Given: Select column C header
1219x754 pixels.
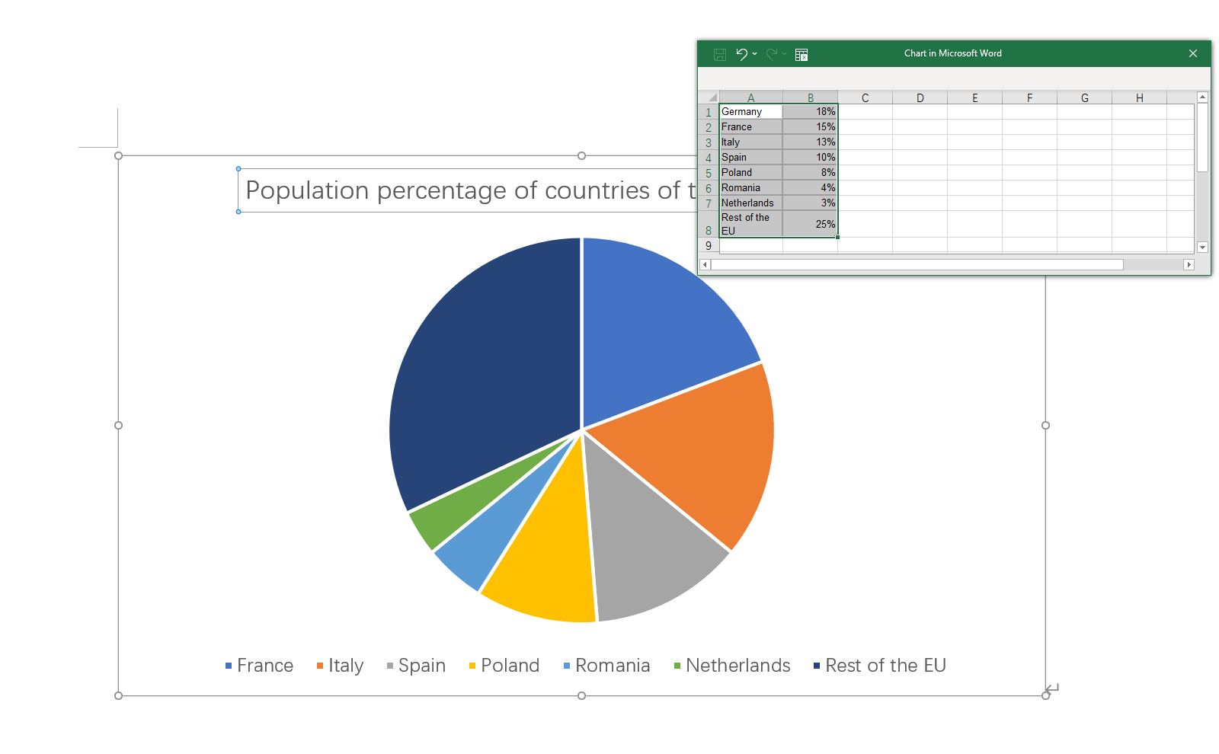Looking at the screenshot, I should [x=865, y=97].
